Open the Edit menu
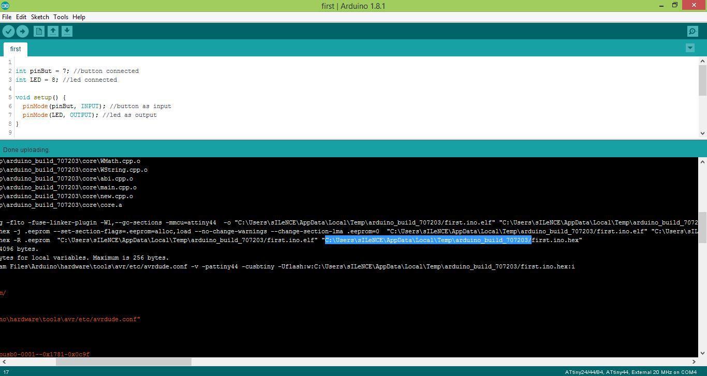 (x=21, y=17)
